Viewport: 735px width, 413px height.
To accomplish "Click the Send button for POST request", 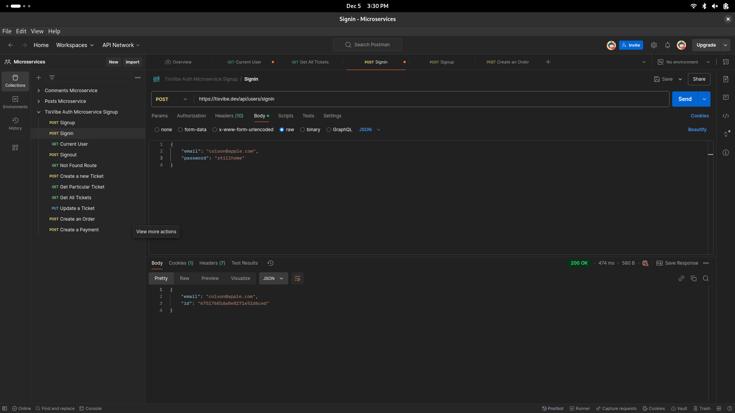I will point(685,99).
